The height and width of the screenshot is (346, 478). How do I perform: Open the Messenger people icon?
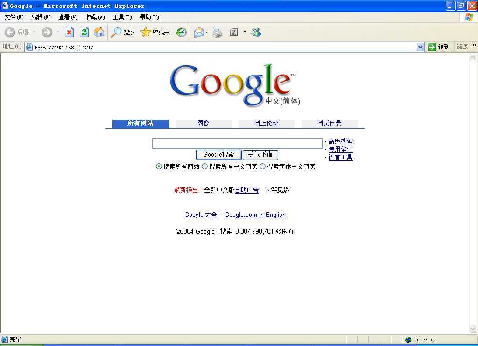coord(256,32)
